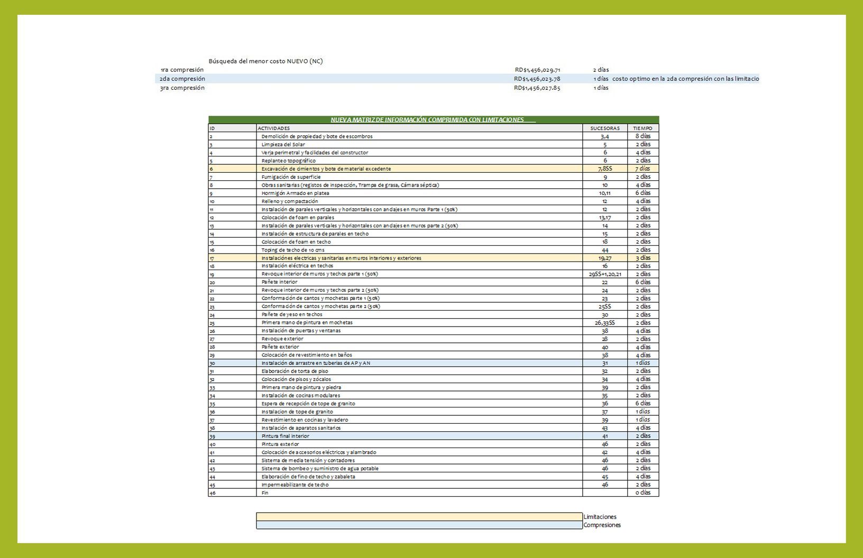Click the "29SS+1,20,21" sucesoras cell
This screenshot has height=558, width=863.
605,274
